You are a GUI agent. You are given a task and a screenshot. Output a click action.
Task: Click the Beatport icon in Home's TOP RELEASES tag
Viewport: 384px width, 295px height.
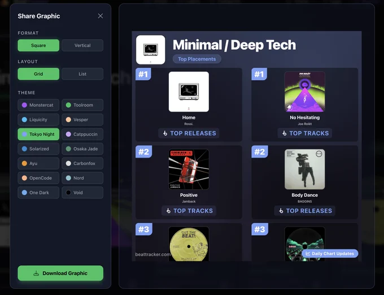165,133
